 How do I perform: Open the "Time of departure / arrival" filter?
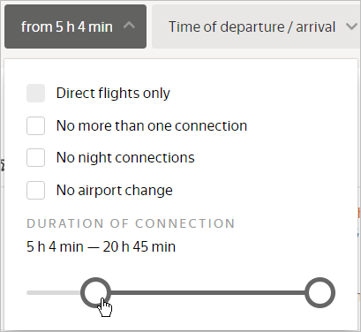point(256,26)
